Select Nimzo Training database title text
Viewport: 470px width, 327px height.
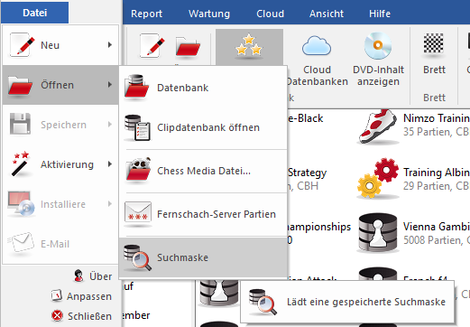pos(437,118)
